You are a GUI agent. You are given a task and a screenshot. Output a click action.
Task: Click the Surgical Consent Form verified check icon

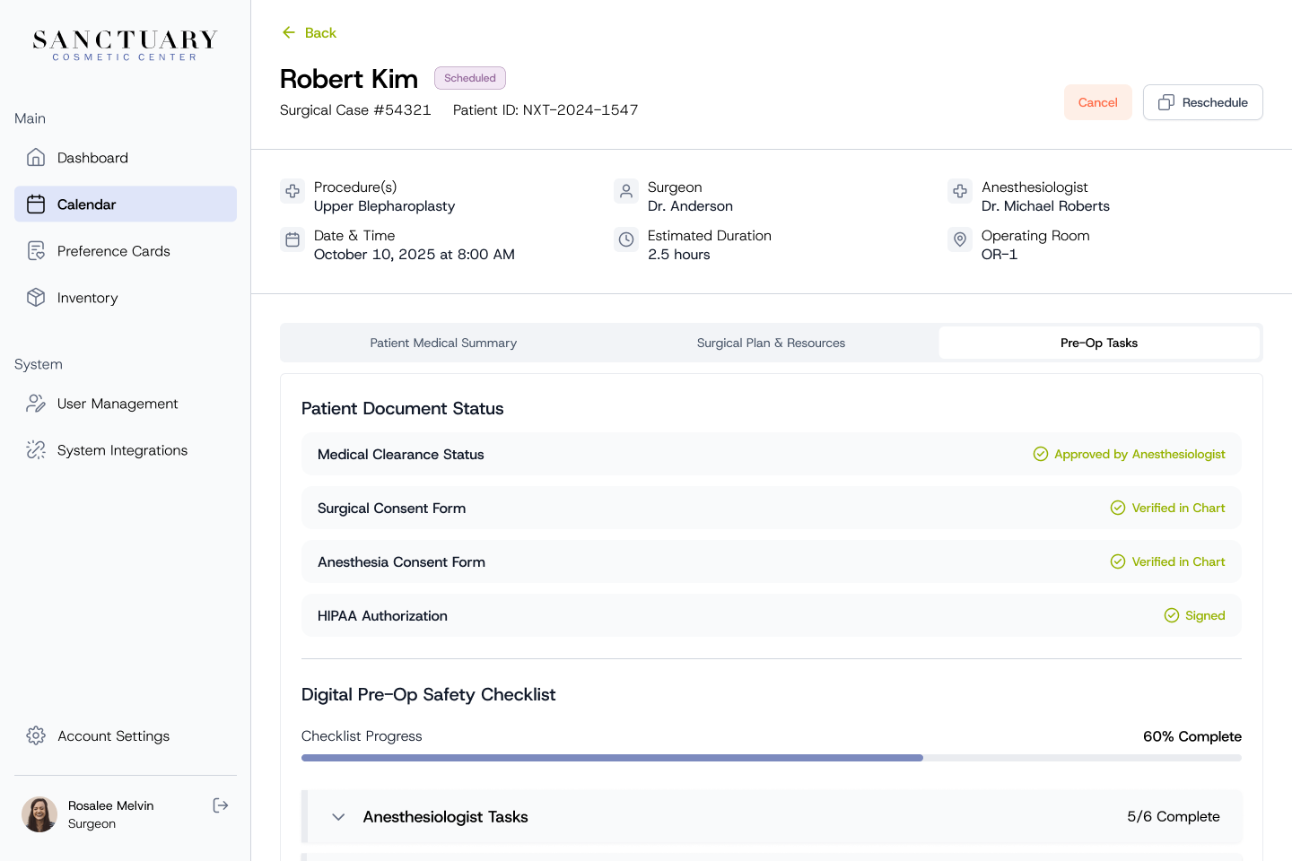pyautogui.click(x=1118, y=508)
